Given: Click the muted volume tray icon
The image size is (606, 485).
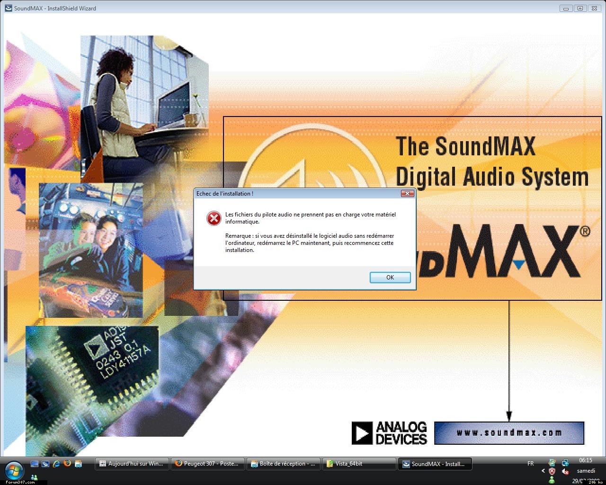Looking at the screenshot, I should click(x=565, y=471).
